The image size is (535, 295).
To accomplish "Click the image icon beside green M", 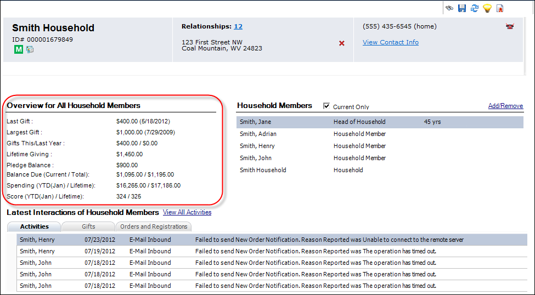I will coord(30,49).
